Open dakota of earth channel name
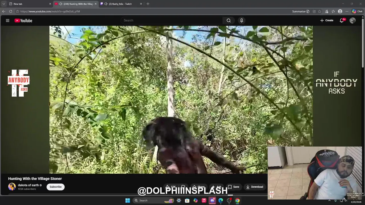 point(28,185)
